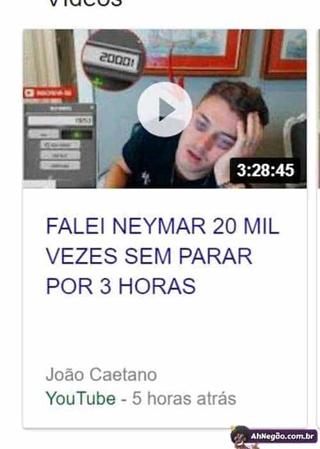Click the AhNegão mascot character icon
Image resolution: width=320 pixels, height=449 pixels.
click(241, 437)
